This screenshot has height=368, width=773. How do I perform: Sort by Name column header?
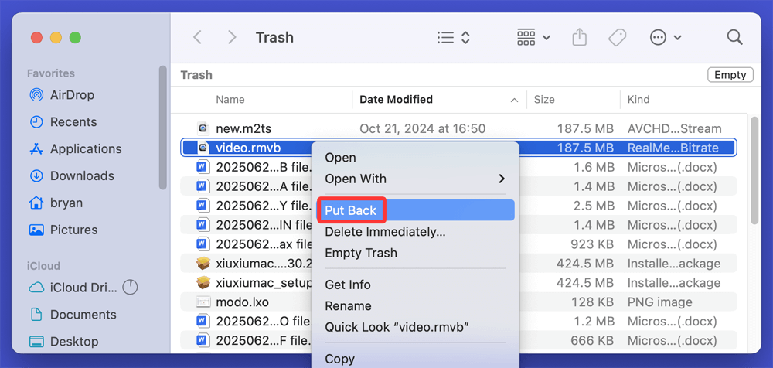230,99
